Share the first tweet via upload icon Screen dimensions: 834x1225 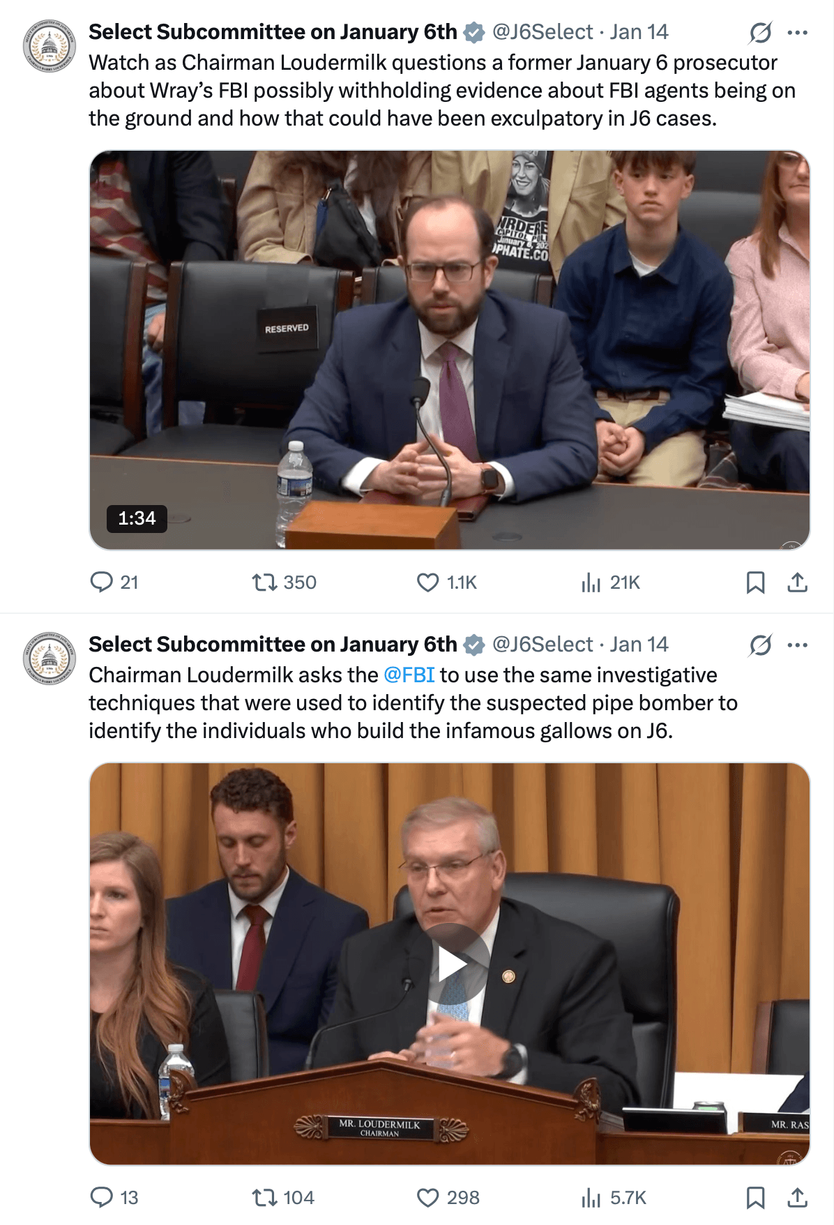point(797,582)
